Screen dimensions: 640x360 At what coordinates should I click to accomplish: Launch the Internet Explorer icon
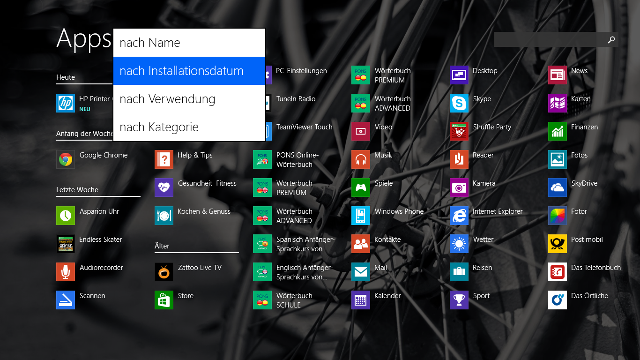point(459,216)
